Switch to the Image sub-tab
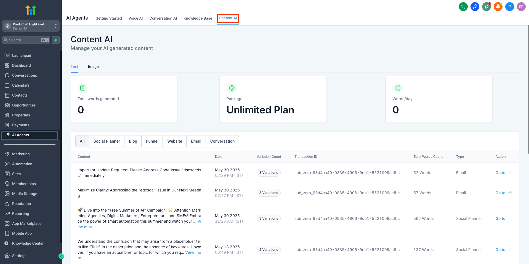 click(x=93, y=66)
